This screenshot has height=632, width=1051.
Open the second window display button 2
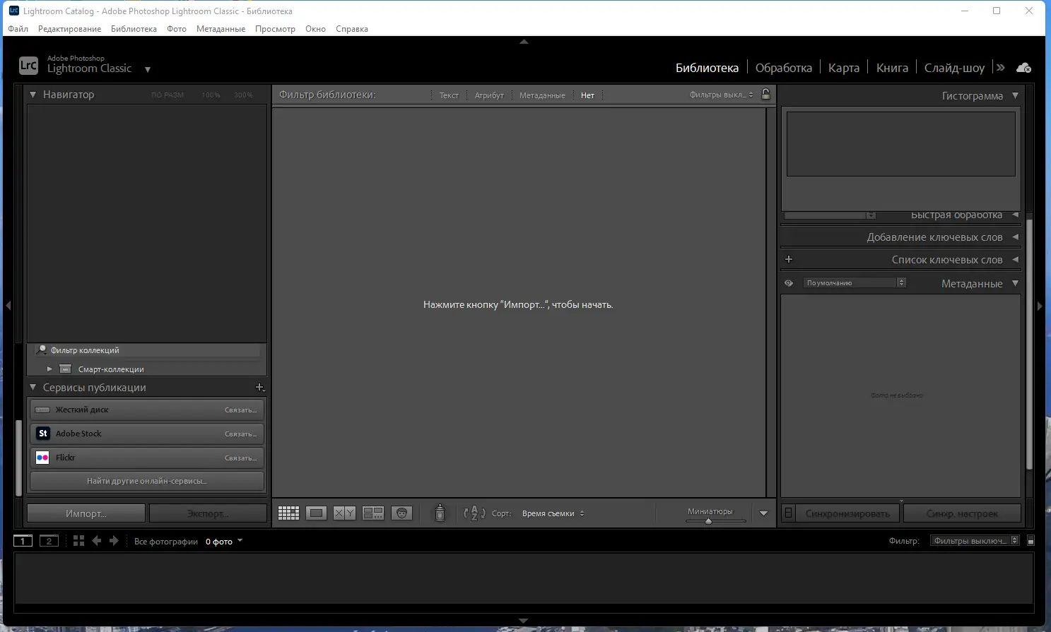click(49, 541)
